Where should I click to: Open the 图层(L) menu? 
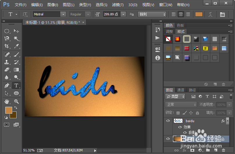68,5
